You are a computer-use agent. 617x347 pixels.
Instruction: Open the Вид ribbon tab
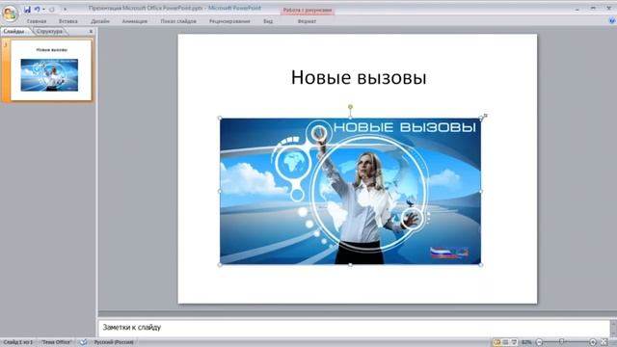(268, 21)
